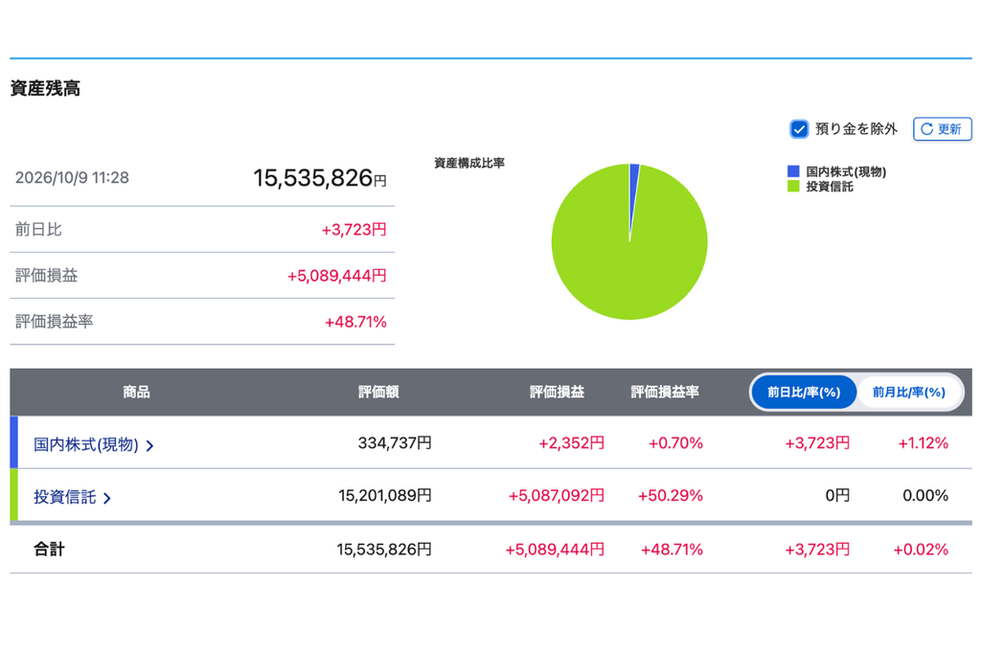Click +5,089,444円 in the 合計 row
The width and height of the screenshot is (981, 654).
point(555,550)
